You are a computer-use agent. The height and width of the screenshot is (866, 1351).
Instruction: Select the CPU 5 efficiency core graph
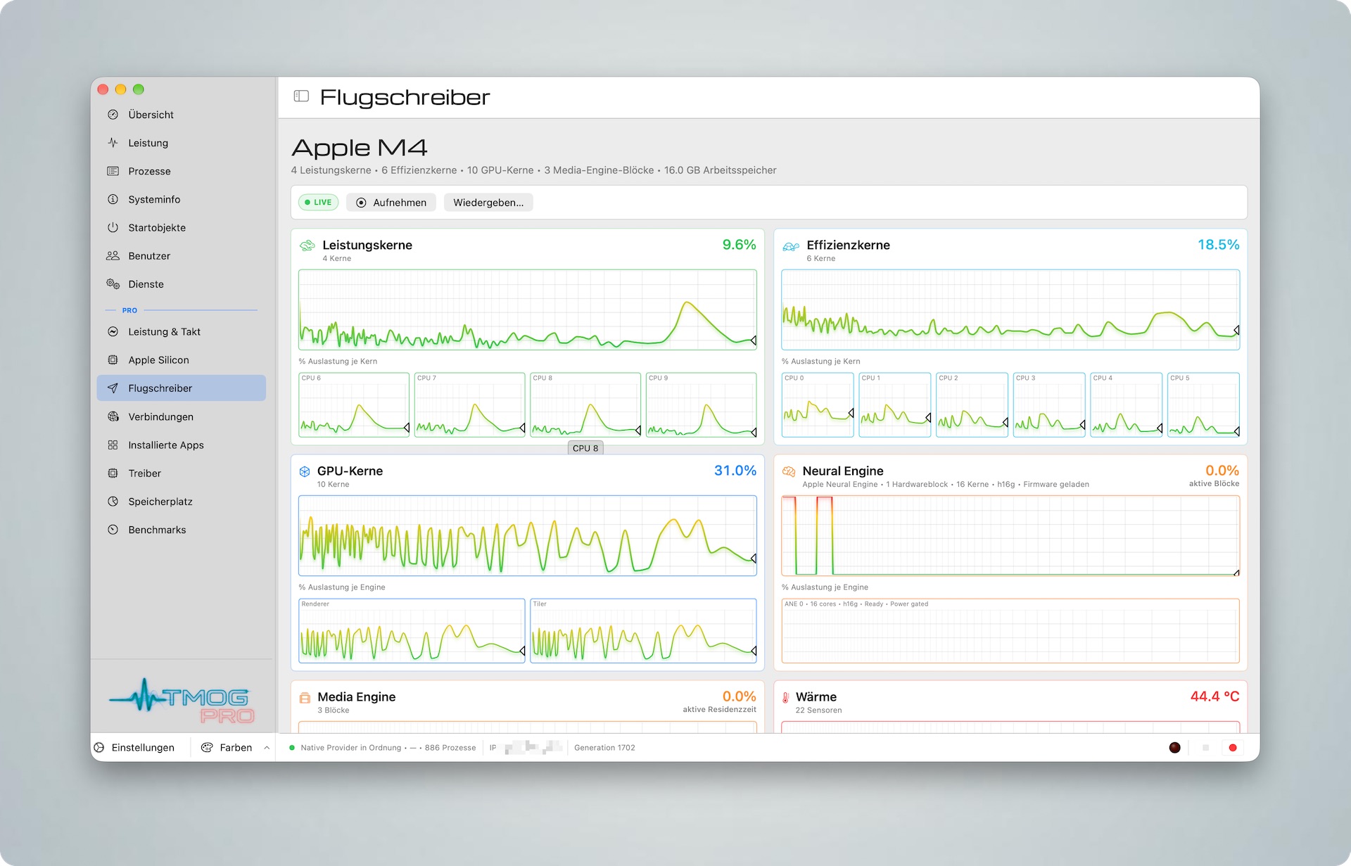[x=1203, y=405]
